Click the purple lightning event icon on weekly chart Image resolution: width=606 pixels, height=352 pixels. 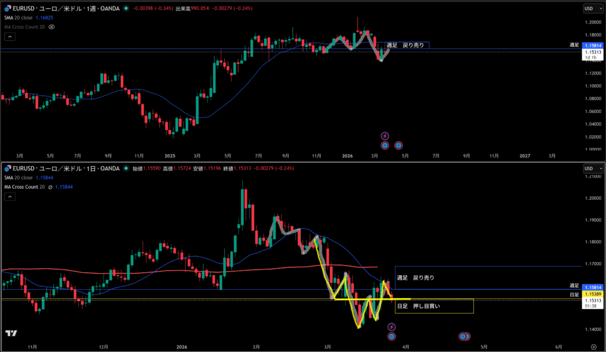point(385,135)
